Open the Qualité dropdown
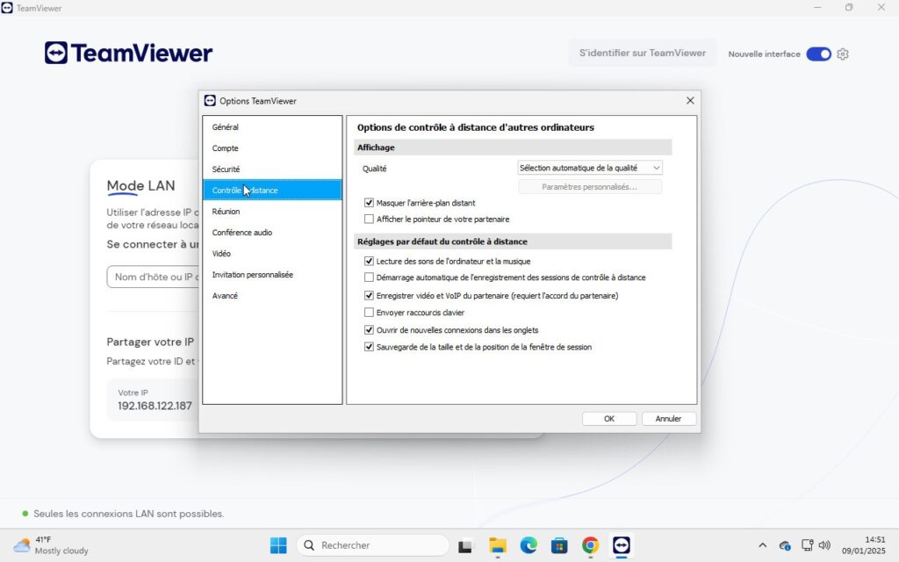Screen dimensions: 899x562 point(589,168)
